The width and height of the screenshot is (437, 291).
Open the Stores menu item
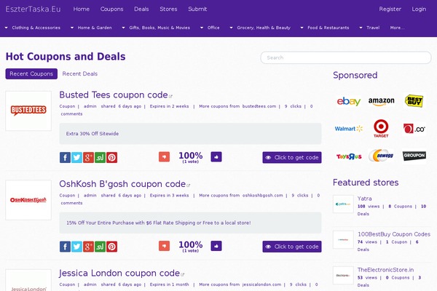168,9
